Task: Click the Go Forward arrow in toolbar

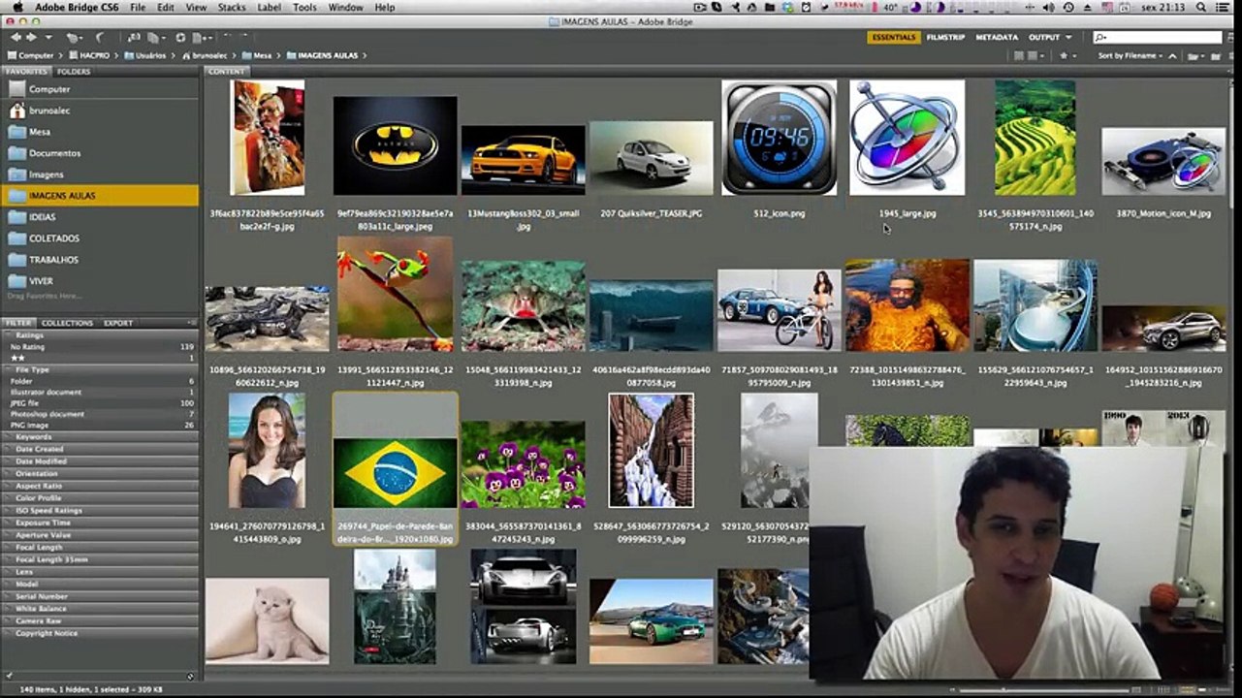Action: click(x=31, y=38)
